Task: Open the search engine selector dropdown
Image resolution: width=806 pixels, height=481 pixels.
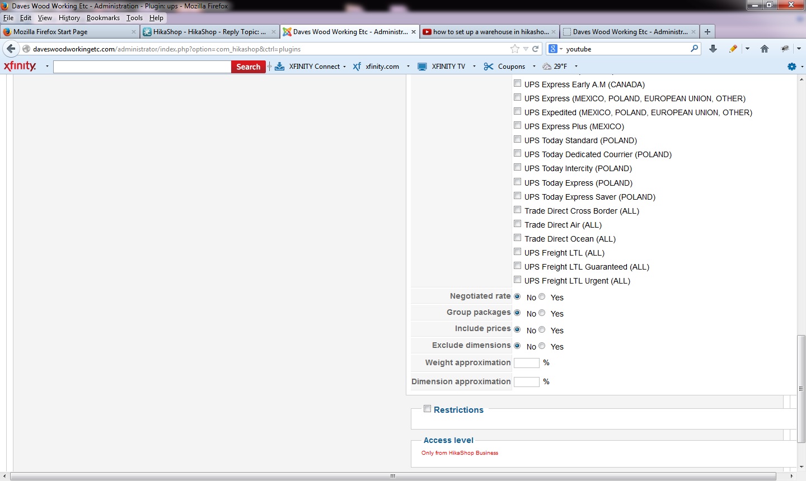Action: tap(561, 49)
